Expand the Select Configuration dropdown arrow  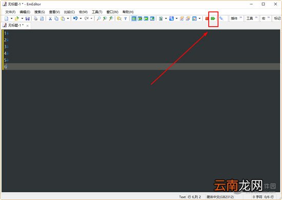click(166, 19)
